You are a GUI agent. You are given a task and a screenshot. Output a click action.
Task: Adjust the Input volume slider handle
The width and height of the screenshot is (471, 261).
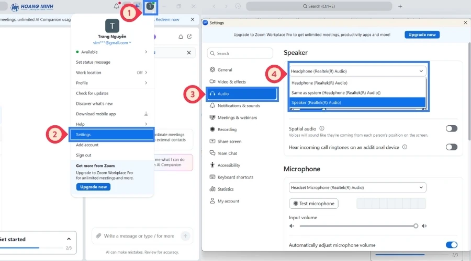416,226
